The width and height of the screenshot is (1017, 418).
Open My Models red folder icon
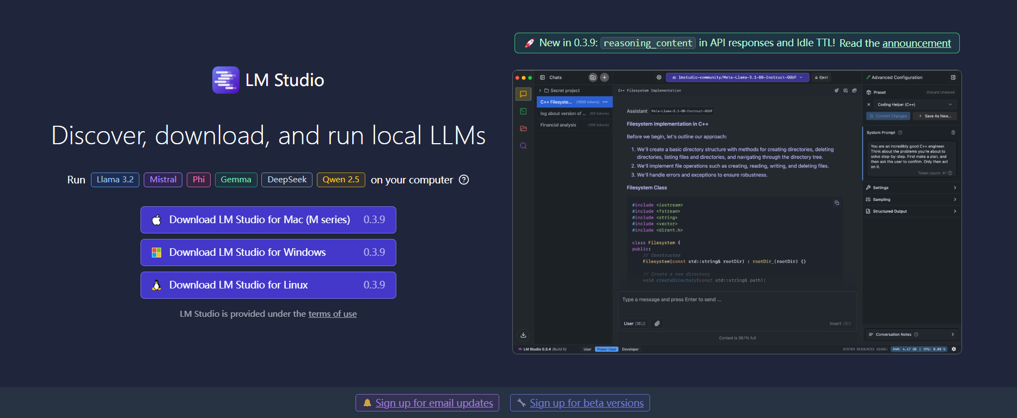pyautogui.click(x=523, y=129)
